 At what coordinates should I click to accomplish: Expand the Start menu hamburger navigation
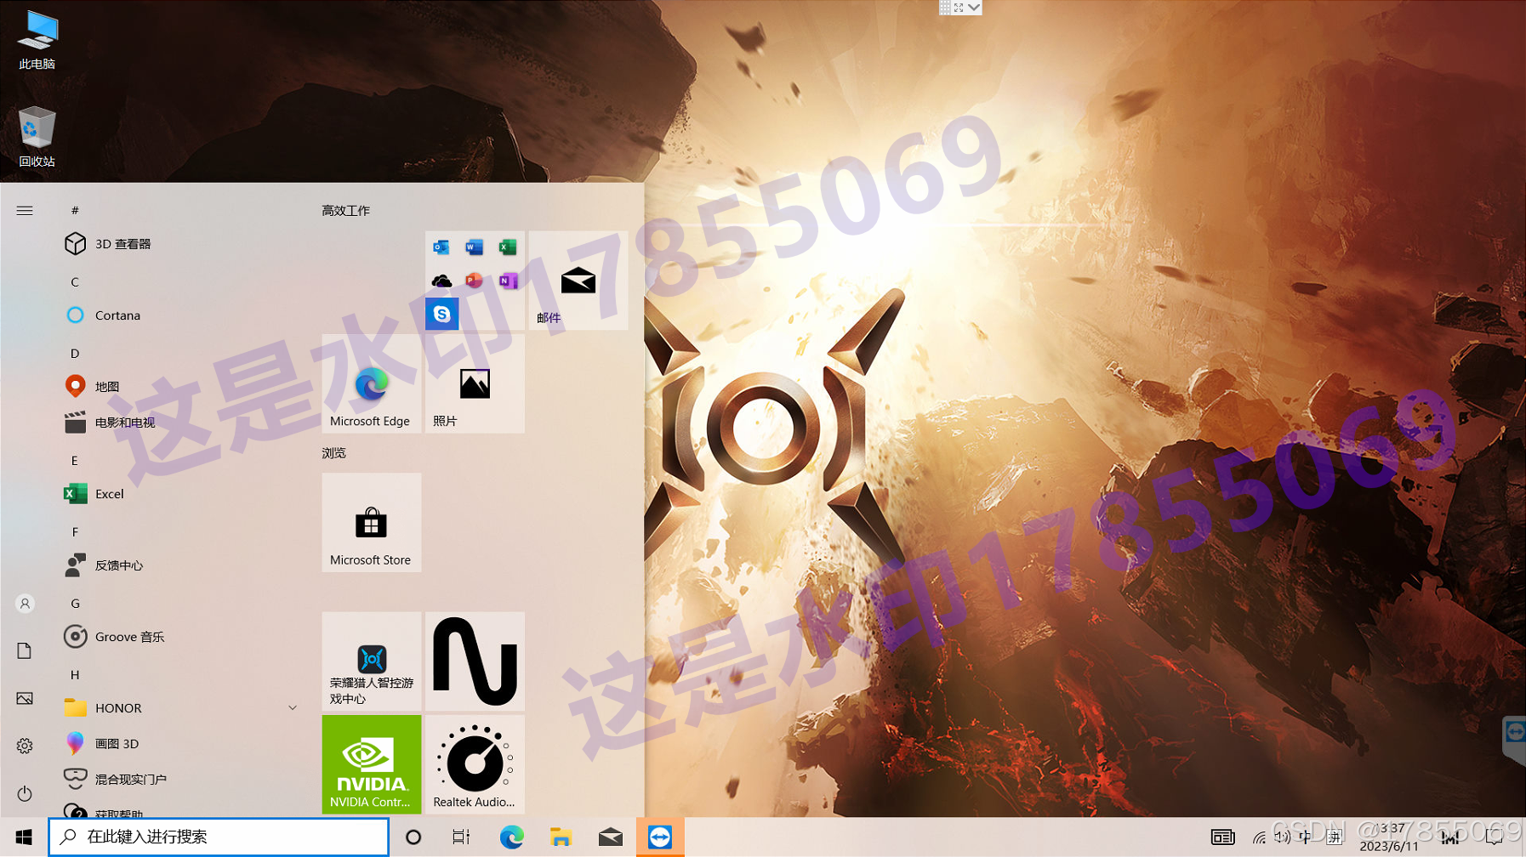click(x=25, y=210)
